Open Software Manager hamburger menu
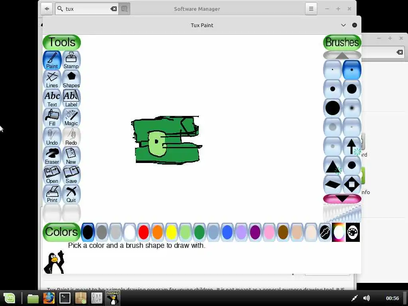Screen dimensions: 408x306 tap(311, 9)
